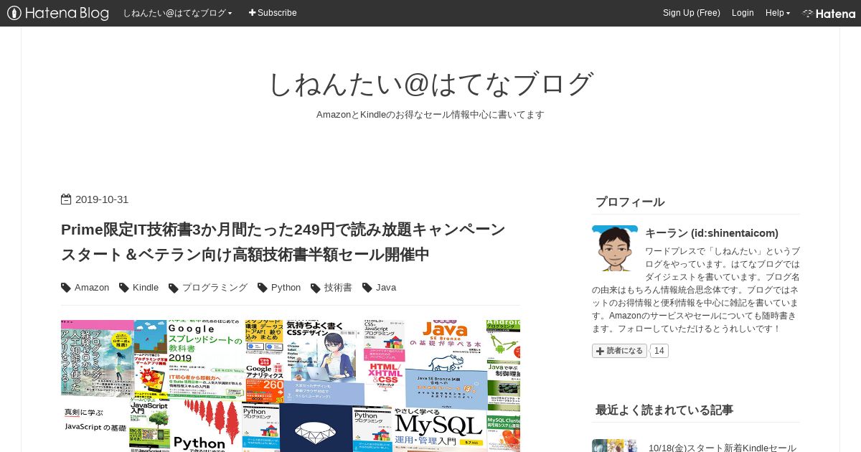The width and height of the screenshot is (861, 452).
Task: Click the blog subtitle AmazonとKindleのお得なセール情報
Action: click(x=430, y=115)
